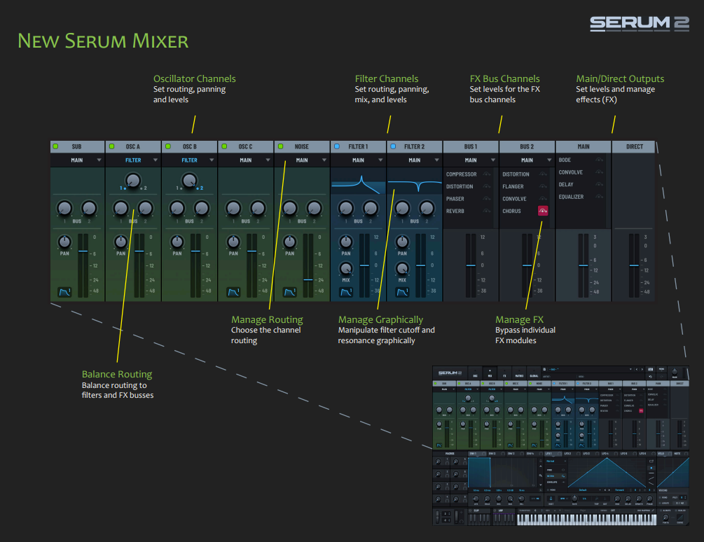Open the NOISE channel filter-shape icon
The image size is (704, 542).
(289, 292)
